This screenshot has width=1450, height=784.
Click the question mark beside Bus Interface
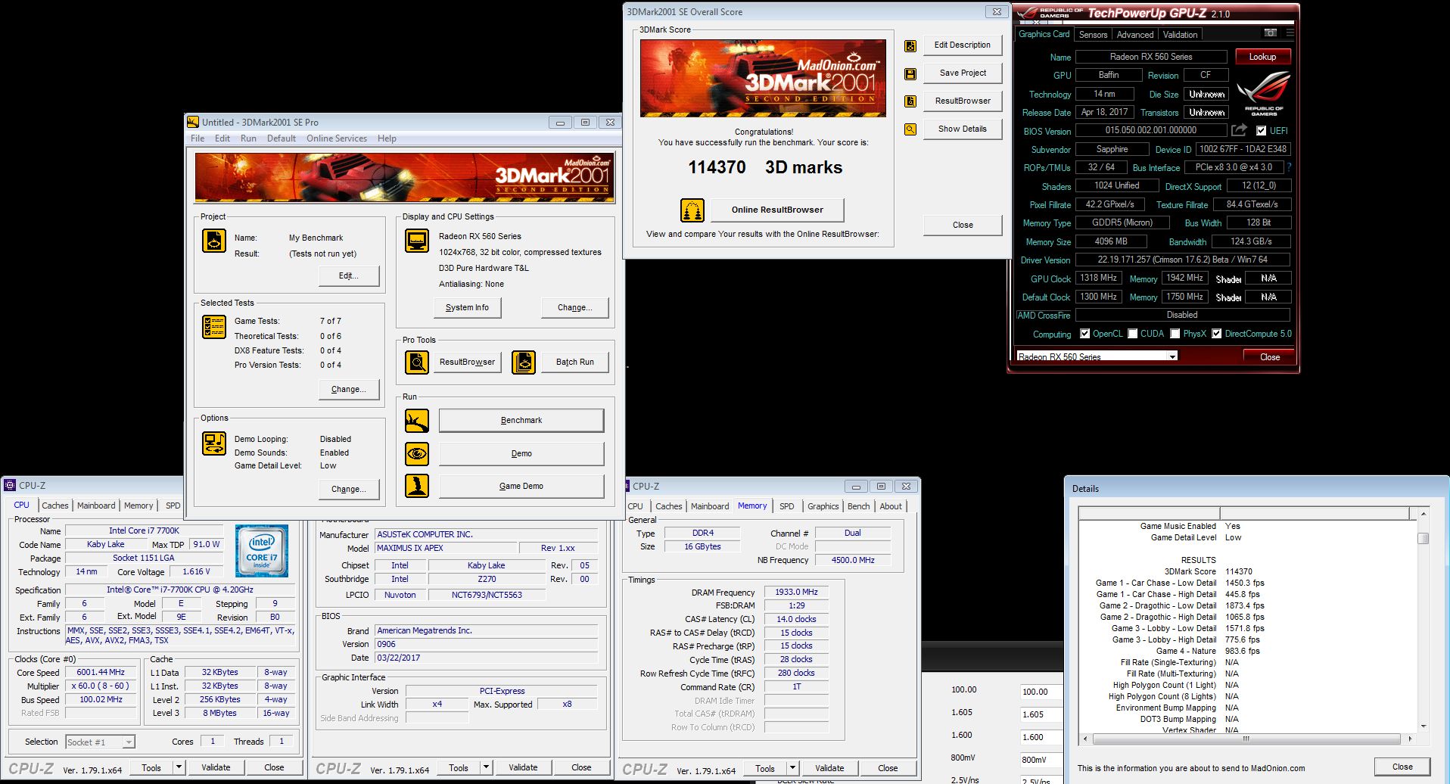click(1289, 167)
